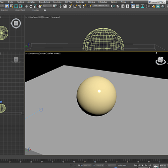Open Schematic View icon

[x=142, y=6]
